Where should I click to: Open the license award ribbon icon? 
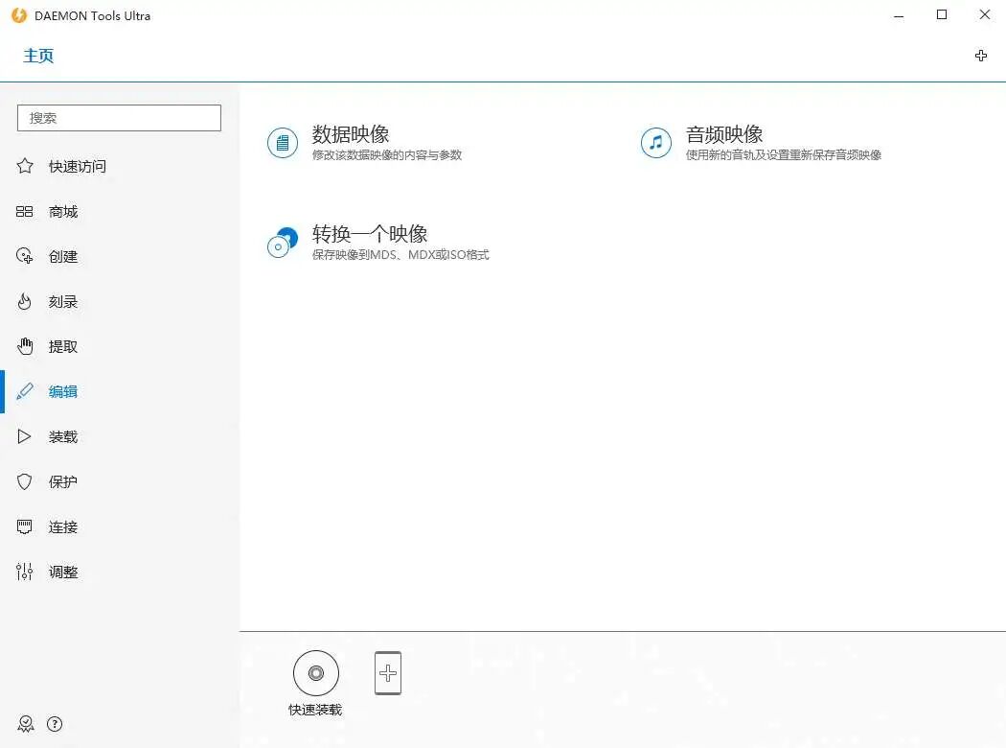point(26,724)
